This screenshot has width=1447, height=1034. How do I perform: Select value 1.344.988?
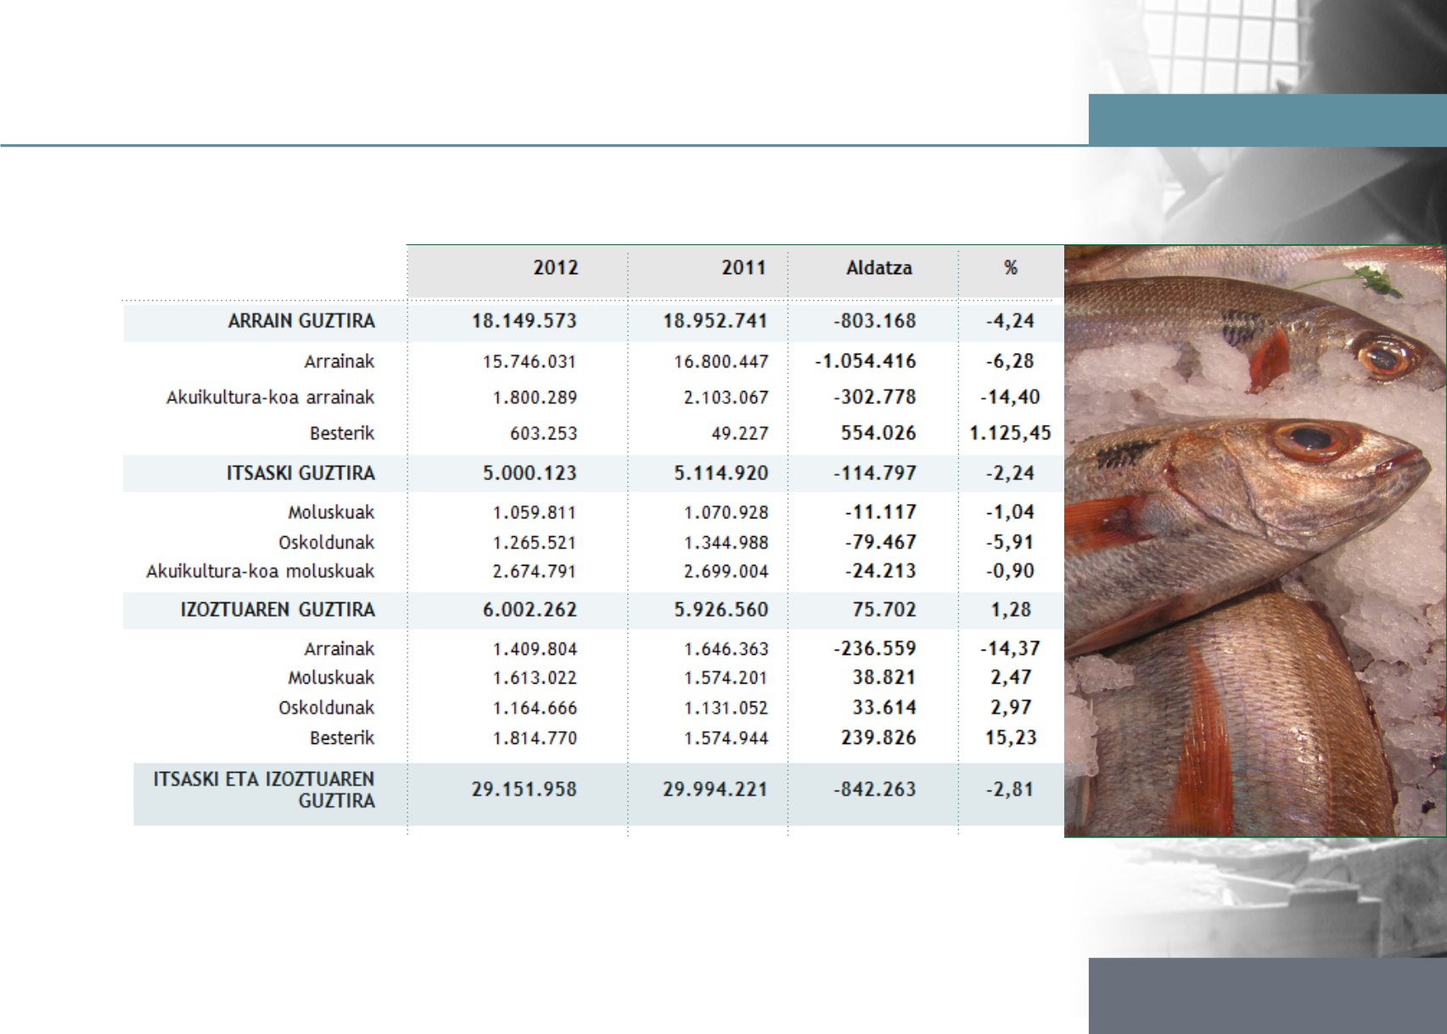pyautogui.click(x=726, y=543)
